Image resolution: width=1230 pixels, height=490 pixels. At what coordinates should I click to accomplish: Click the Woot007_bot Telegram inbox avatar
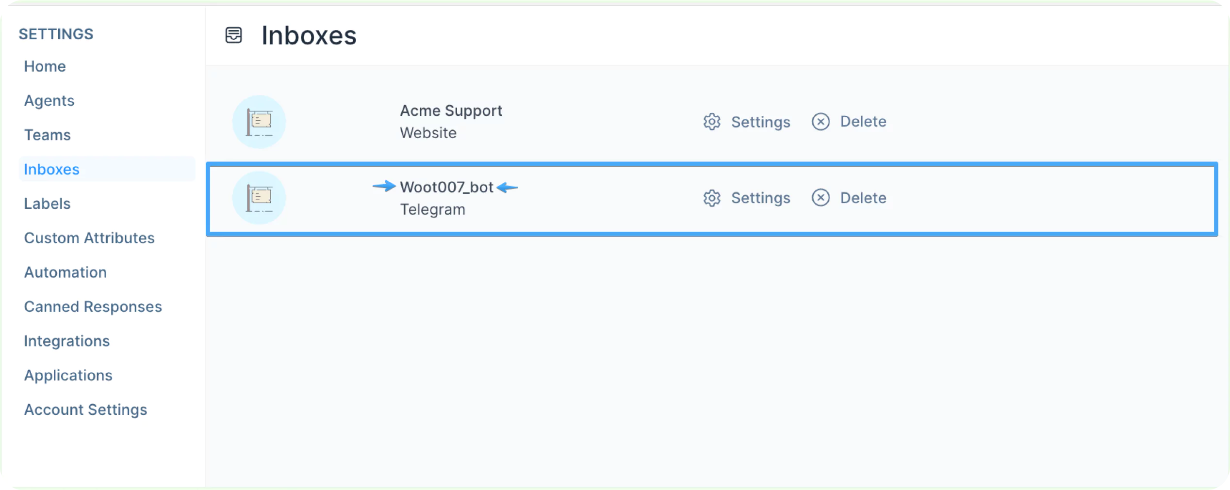tap(259, 198)
